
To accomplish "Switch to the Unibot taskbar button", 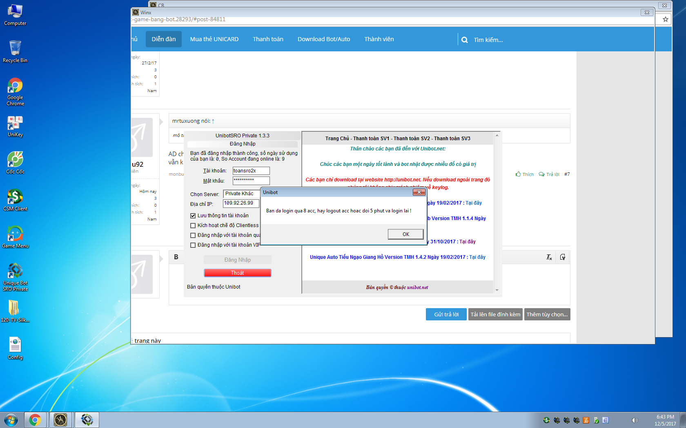I will [87, 420].
